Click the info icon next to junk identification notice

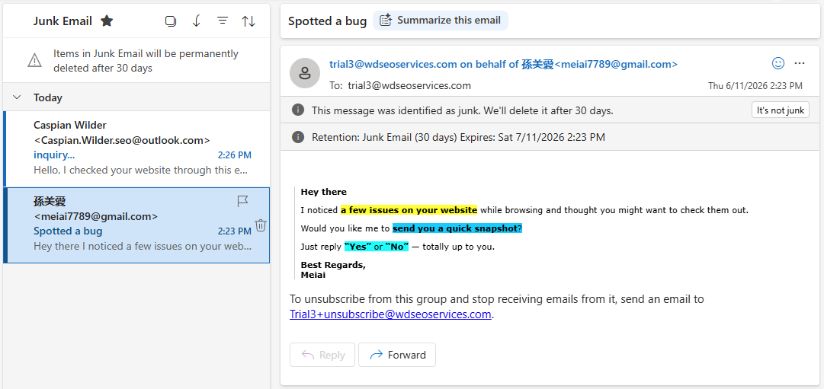click(298, 110)
